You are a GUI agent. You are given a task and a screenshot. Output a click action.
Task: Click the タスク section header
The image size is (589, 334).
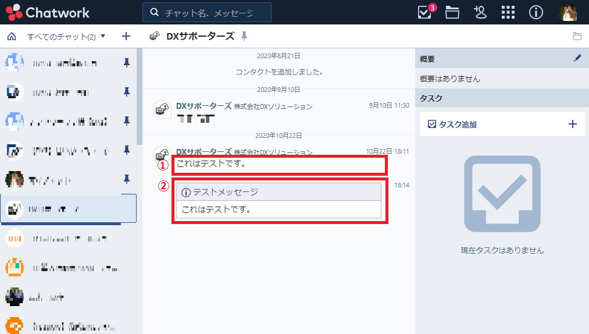(502, 98)
